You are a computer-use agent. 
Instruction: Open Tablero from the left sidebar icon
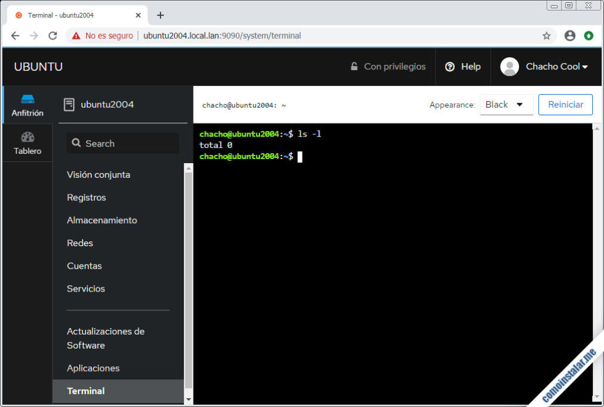tap(27, 138)
